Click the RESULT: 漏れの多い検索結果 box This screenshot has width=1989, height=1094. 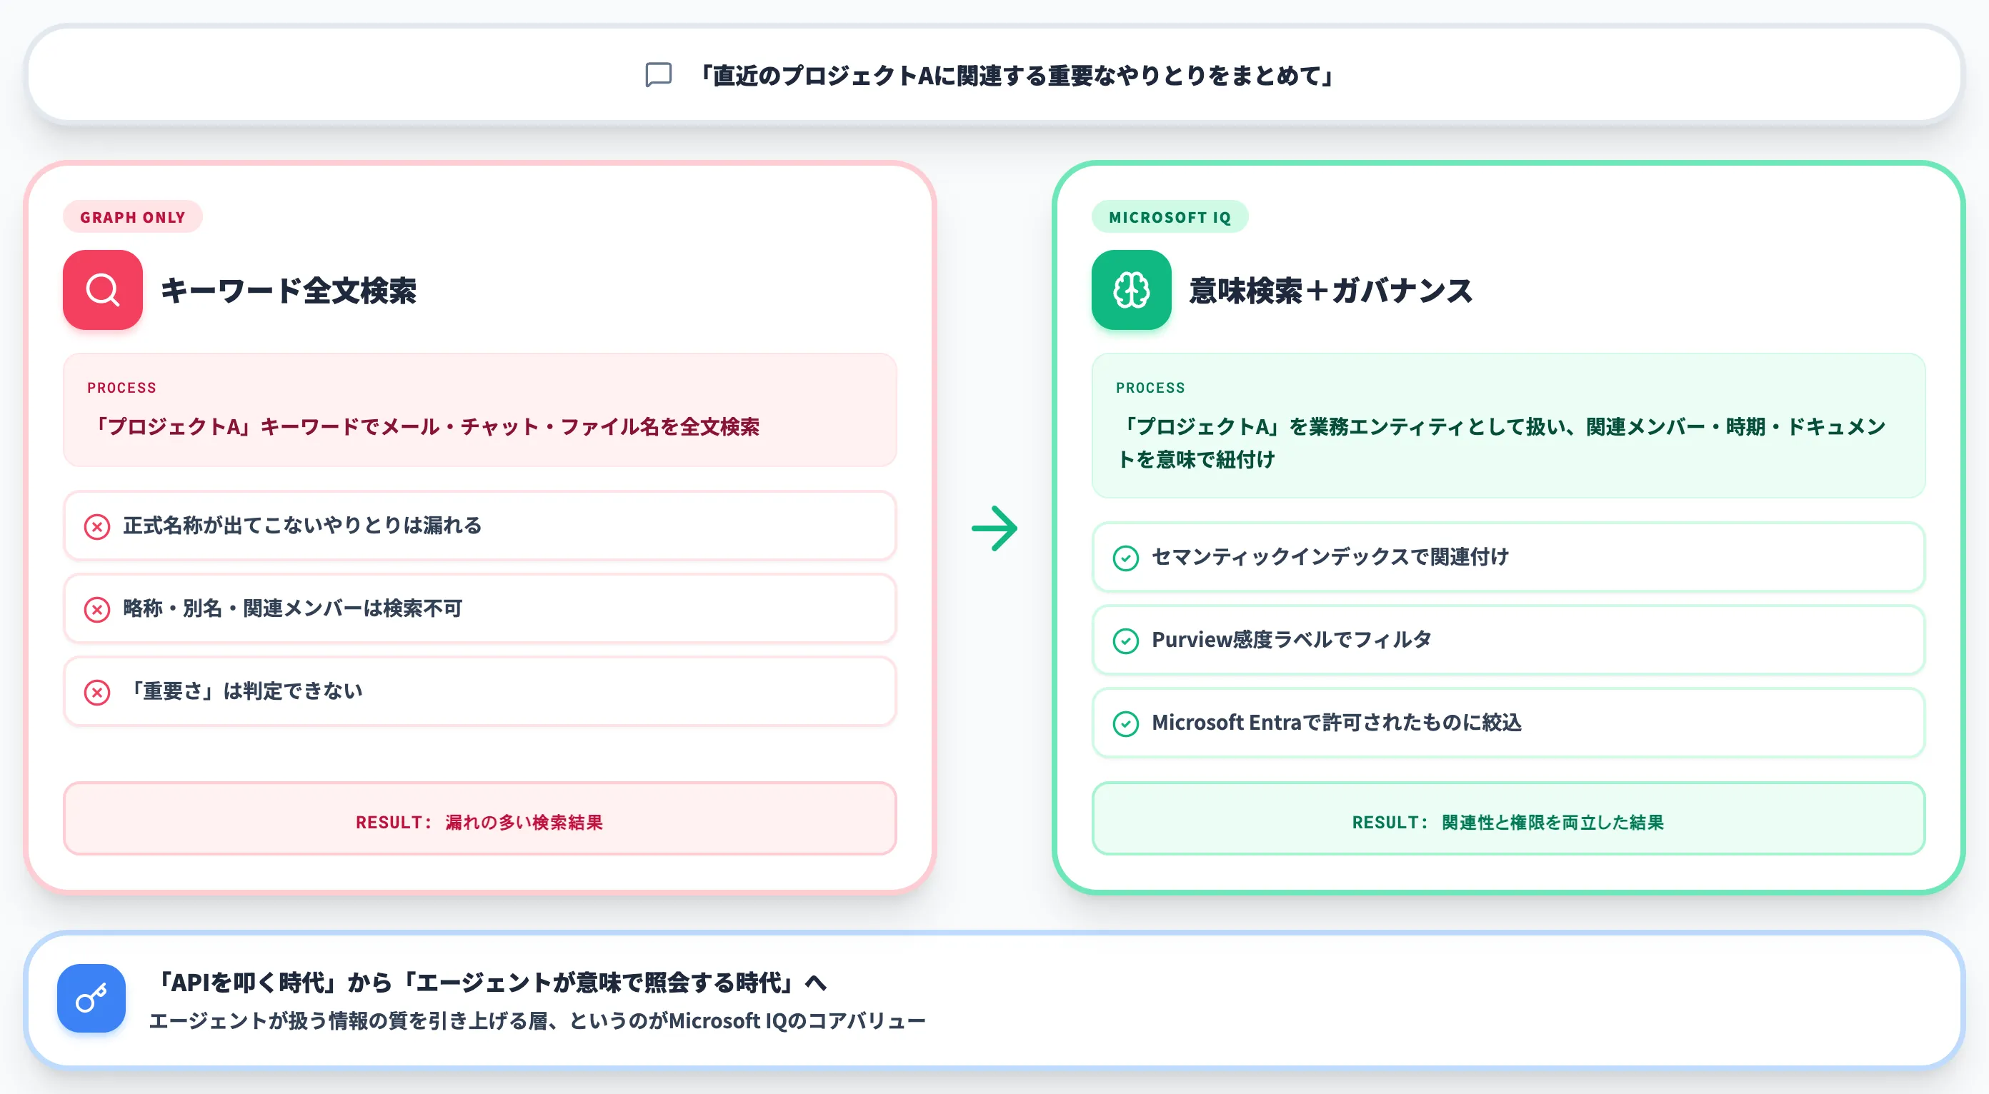[479, 818]
